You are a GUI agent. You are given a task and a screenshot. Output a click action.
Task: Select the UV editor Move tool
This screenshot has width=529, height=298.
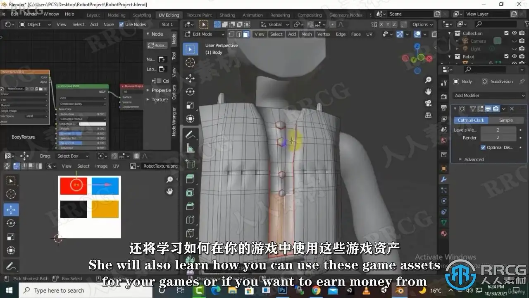(x=11, y=209)
